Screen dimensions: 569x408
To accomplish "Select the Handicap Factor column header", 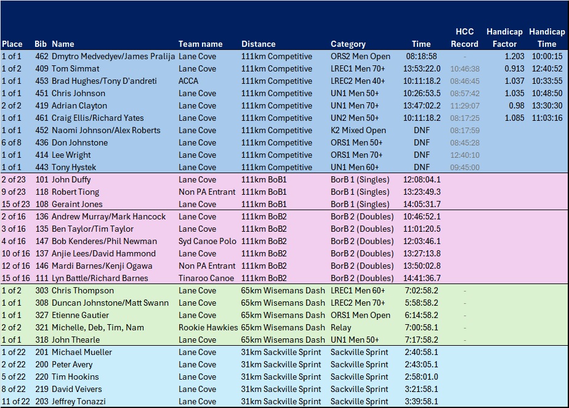I will tap(504, 38).
